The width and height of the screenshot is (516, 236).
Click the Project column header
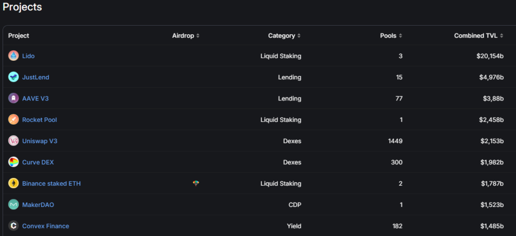click(19, 36)
